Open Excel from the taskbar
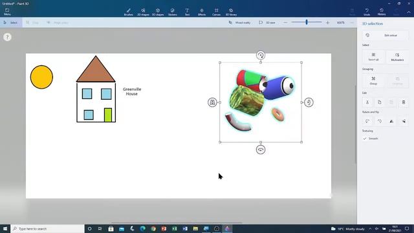Screen dimensions: 414x233 [x=174, y=228]
